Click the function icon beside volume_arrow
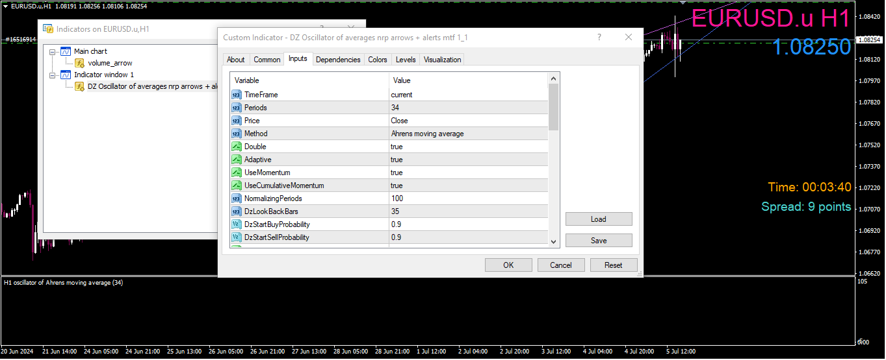The image size is (886, 360). (x=79, y=63)
